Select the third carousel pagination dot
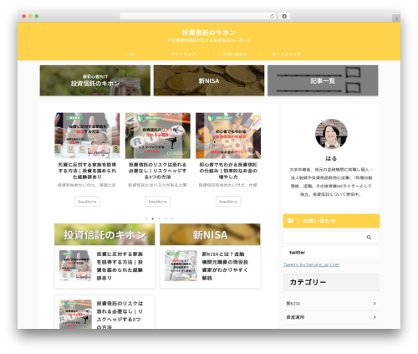This screenshot has height=354, width=418. point(159,218)
